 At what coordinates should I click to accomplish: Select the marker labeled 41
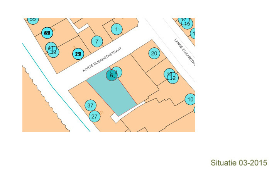point(50,48)
